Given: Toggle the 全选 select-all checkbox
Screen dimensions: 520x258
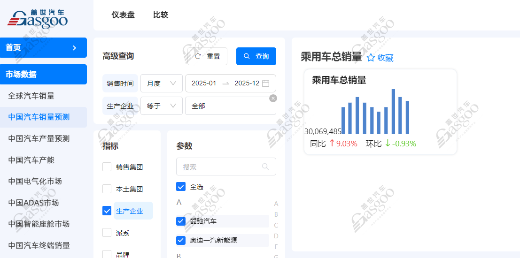Looking at the screenshot, I should 181,187.
